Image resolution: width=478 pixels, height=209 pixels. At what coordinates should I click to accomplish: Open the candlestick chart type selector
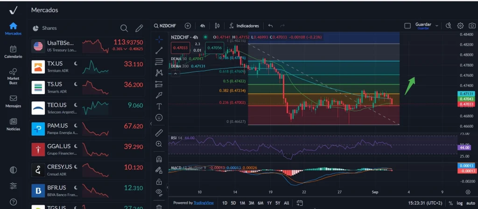tap(217, 26)
